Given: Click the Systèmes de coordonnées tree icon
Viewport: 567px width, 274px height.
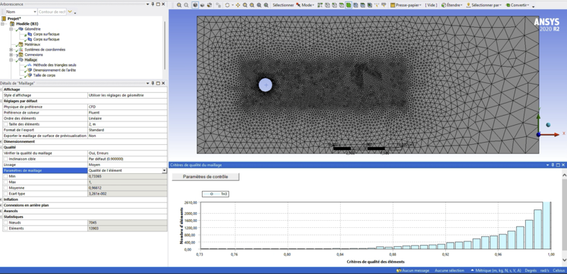Looking at the screenshot, I should tap(21, 50).
